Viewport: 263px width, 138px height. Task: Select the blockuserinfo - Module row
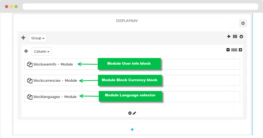132,64
